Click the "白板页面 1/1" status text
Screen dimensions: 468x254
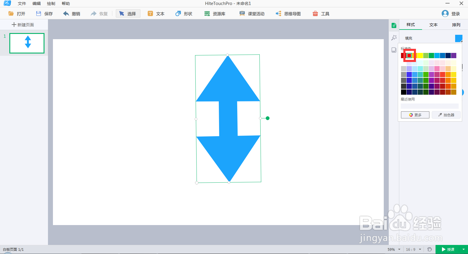click(13, 249)
